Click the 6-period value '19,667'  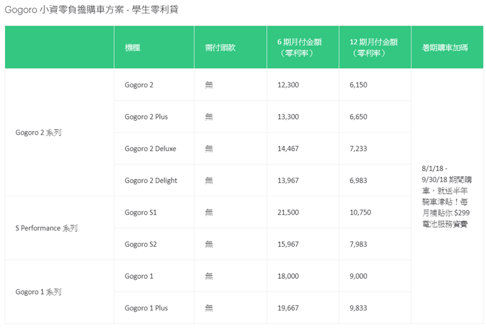(x=288, y=308)
